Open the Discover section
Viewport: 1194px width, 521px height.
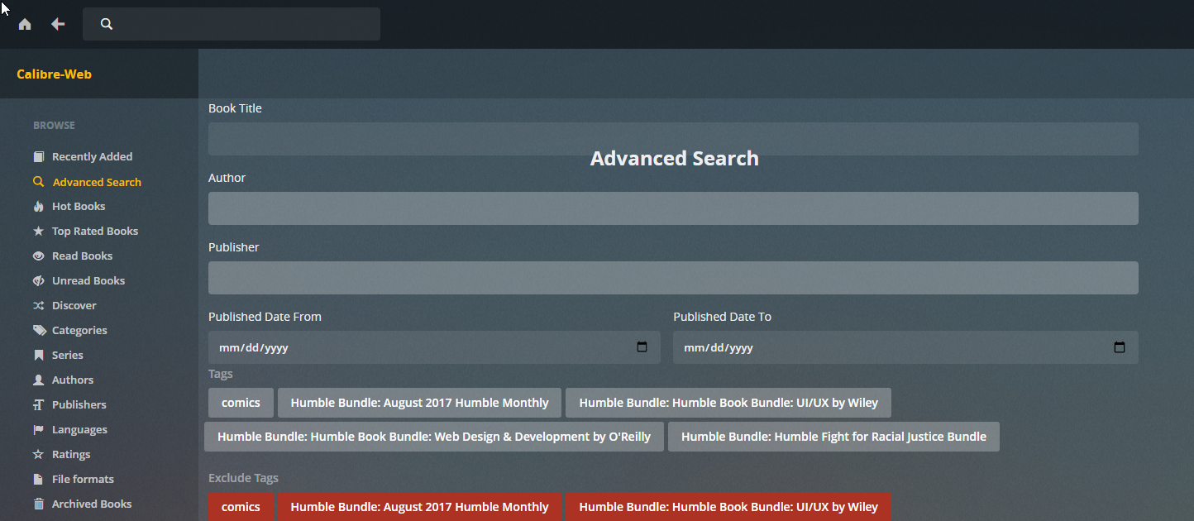tap(73, 305)
